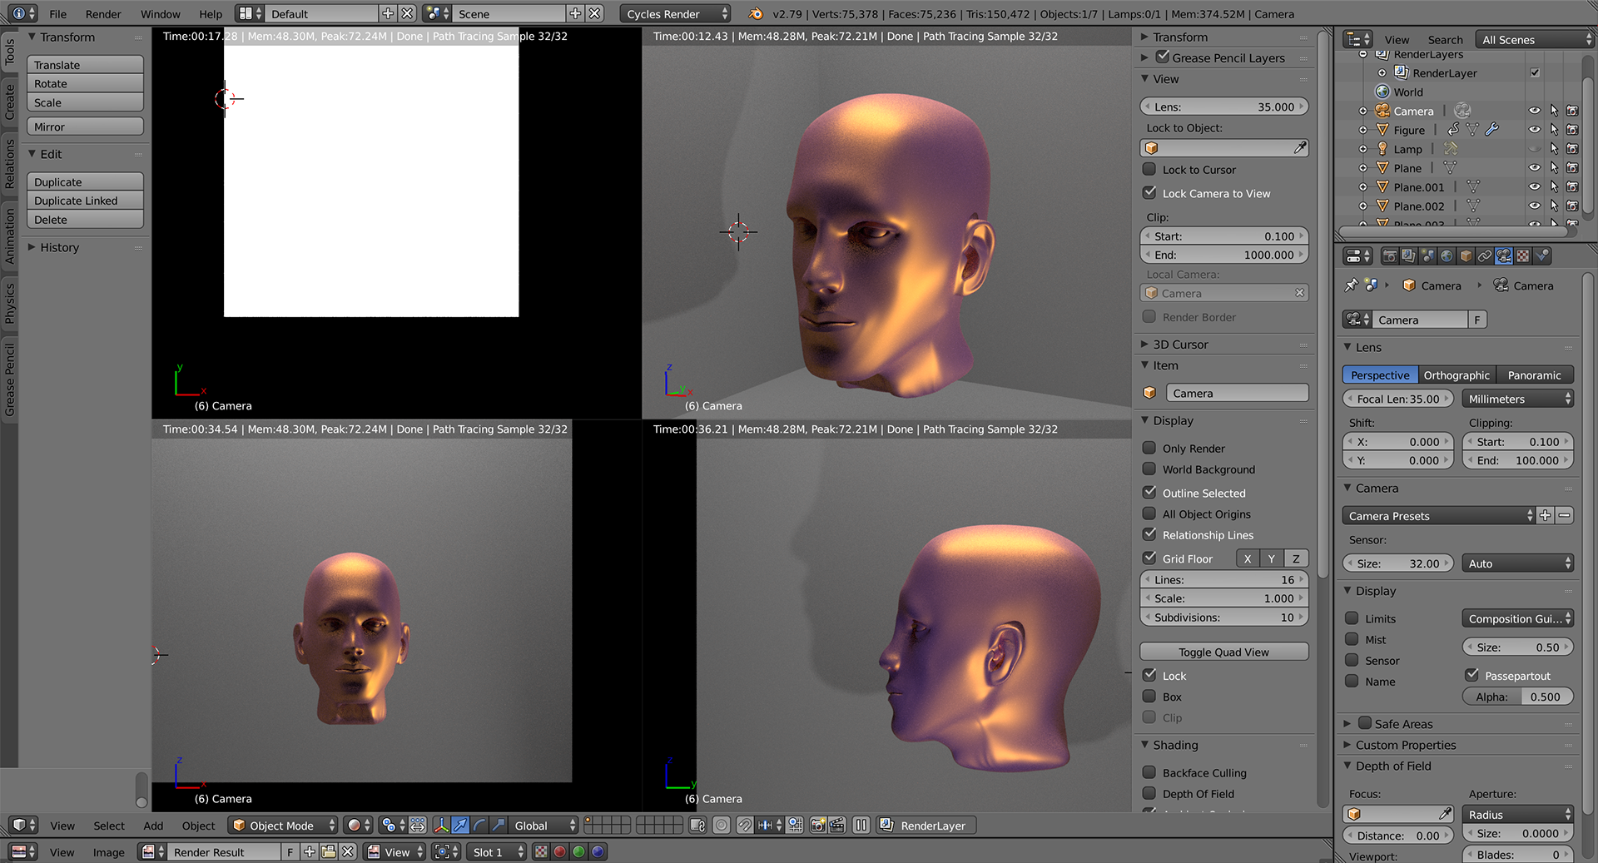Switch to the Orthographic lens type
The width and height of the screenshot is (1598, 863).
(1456, 375)
